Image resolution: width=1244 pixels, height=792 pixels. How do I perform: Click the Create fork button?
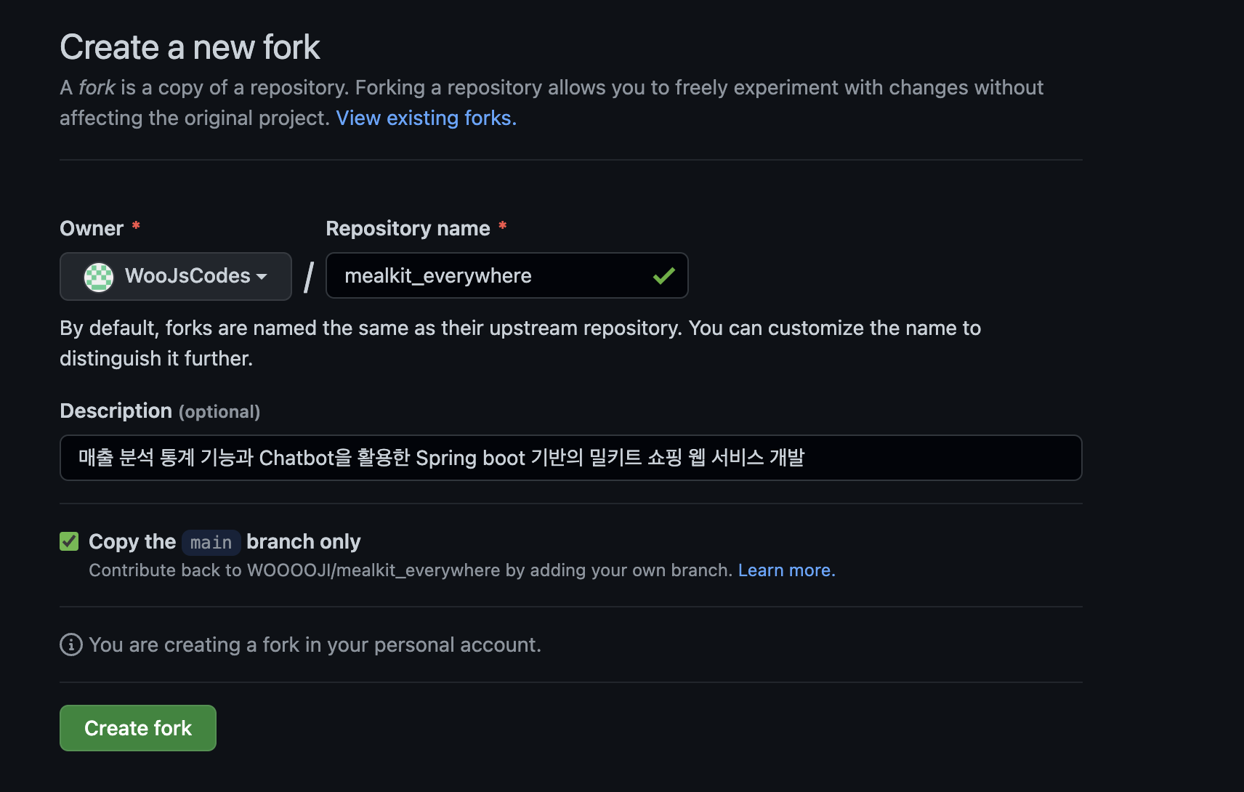click(138, 728)
